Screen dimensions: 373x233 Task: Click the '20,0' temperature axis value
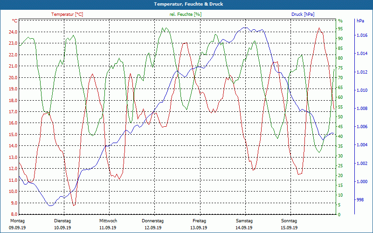(x=13, y=77)
